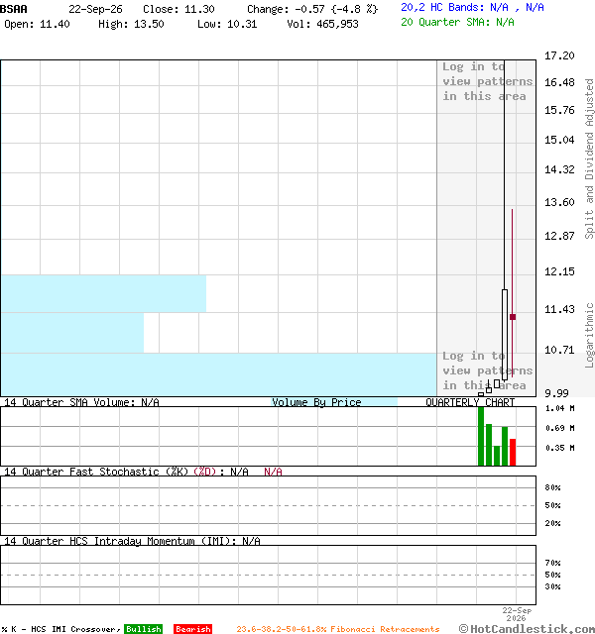The image size is (595, 634).
Task: Click the 20 Quarter SMA indicator text
Action: 457,22
